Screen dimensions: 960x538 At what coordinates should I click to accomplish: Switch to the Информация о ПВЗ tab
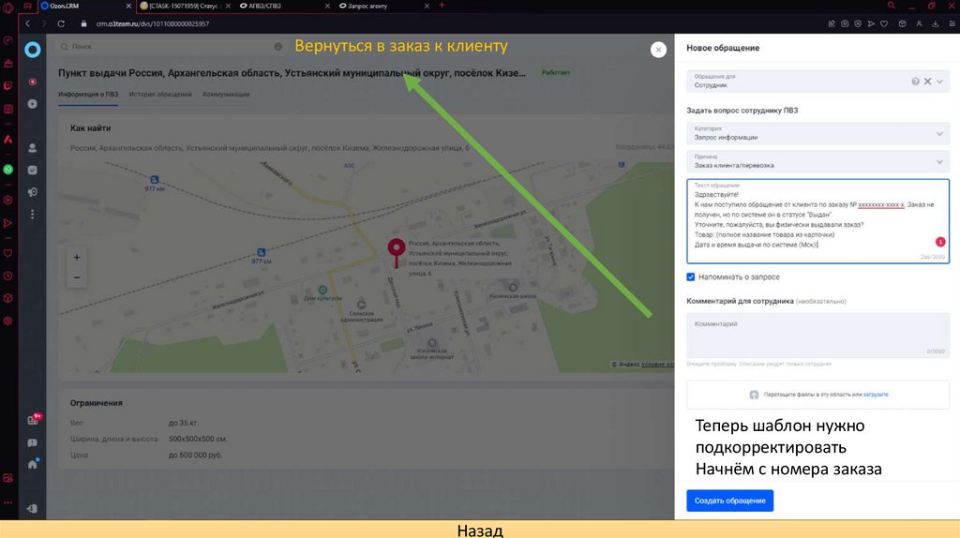(x=88, y=95)
